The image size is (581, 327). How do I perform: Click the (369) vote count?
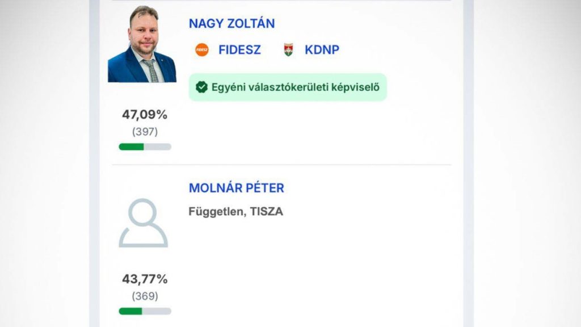click(145, 296)
